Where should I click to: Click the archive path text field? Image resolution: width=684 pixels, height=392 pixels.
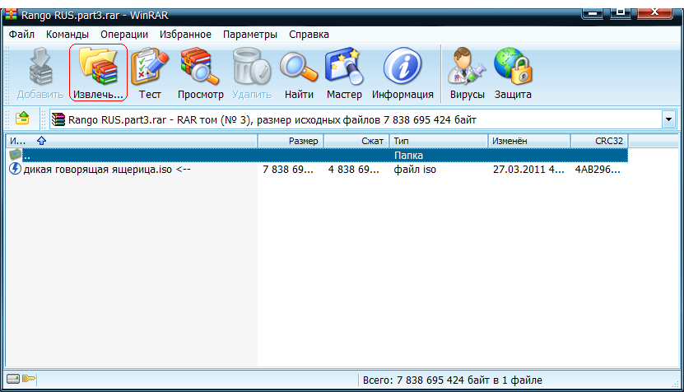pyautogui.click(x=363, y=119)
